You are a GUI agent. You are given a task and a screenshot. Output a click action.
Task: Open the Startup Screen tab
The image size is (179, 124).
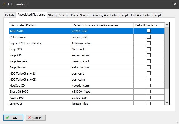(58, 15)
